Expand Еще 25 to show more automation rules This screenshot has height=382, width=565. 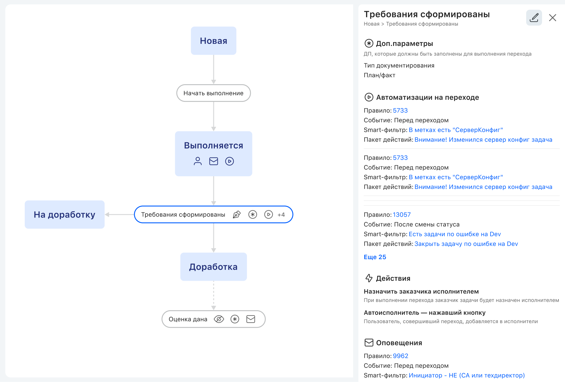point(375,257)
